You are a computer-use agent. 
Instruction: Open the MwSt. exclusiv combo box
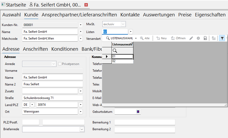[x=114, y=24]
